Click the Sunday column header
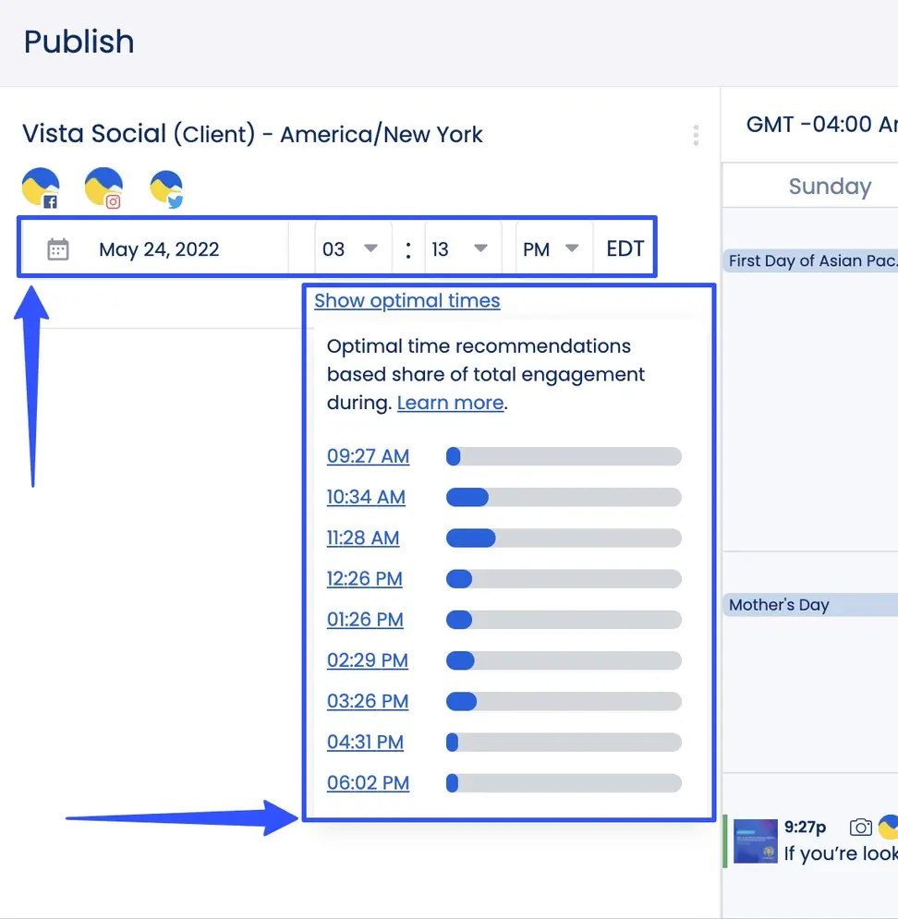 (x=830, y=186)
